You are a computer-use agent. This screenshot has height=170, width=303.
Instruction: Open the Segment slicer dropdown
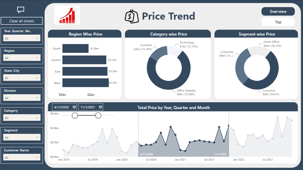coord(37,137)
